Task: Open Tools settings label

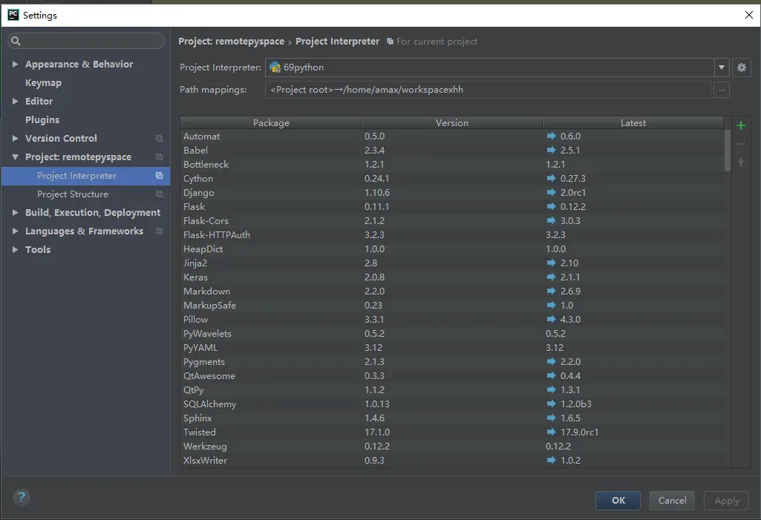Action: 38,249
